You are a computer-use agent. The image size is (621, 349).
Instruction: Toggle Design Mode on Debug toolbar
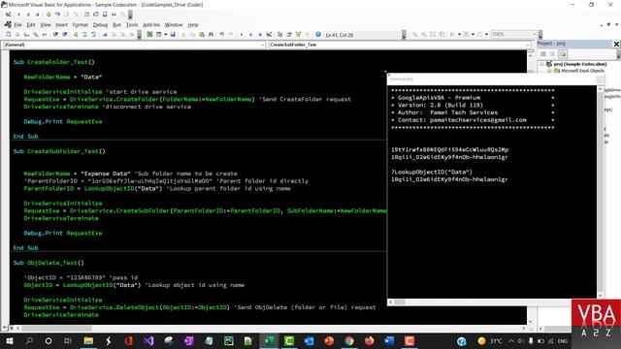8,15
